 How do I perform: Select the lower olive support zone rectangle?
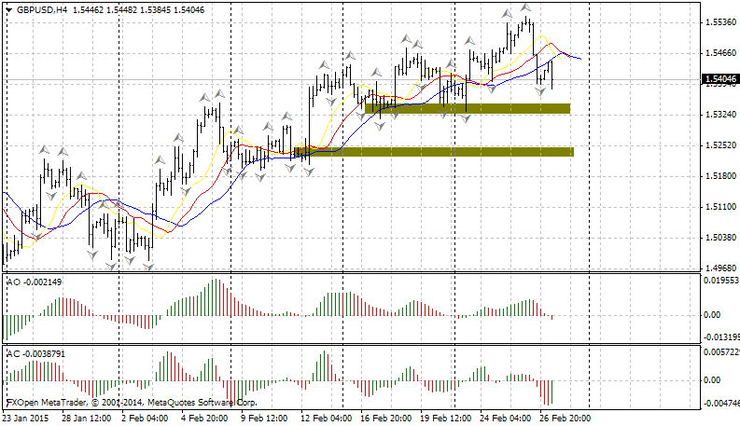(433, 151)
